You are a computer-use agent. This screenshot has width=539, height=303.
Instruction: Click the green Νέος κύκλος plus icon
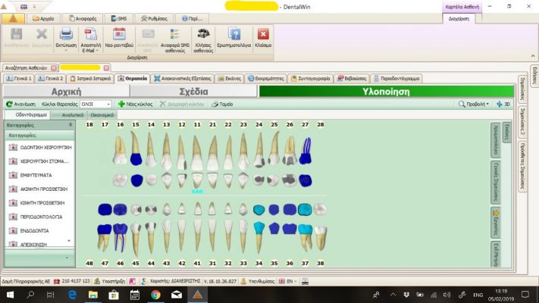click(x=121, y=104)
